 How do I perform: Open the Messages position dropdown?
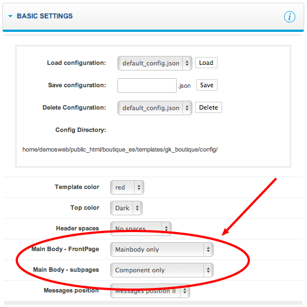[150, 291]
